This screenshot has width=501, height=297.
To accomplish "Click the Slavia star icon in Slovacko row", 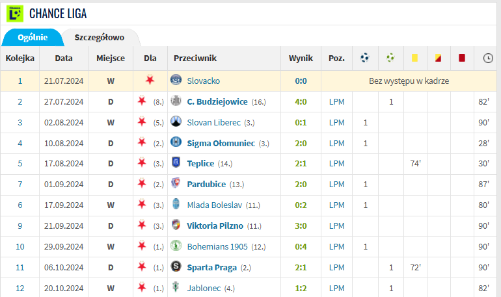I will click(x=150, y=80).
